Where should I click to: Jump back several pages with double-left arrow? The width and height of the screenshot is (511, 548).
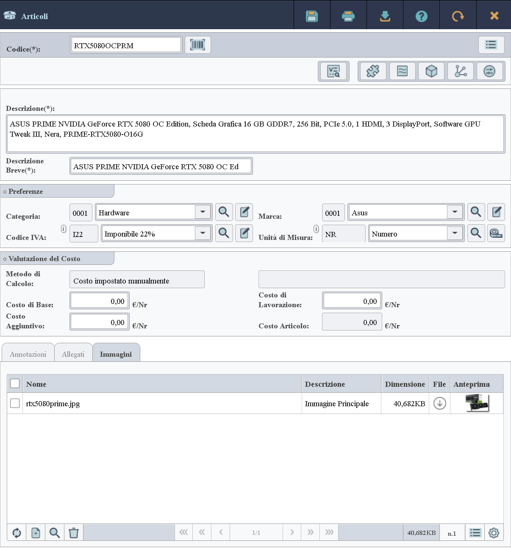point(202,532)
